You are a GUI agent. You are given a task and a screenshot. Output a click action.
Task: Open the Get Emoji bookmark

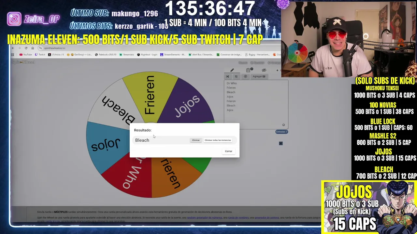[x=79, y=55]
